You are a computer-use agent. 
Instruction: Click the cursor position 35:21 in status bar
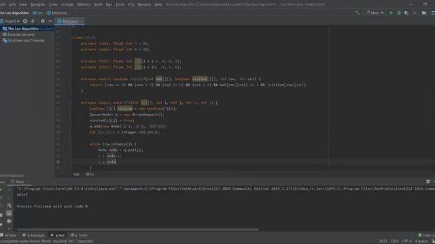click(383, 241)
